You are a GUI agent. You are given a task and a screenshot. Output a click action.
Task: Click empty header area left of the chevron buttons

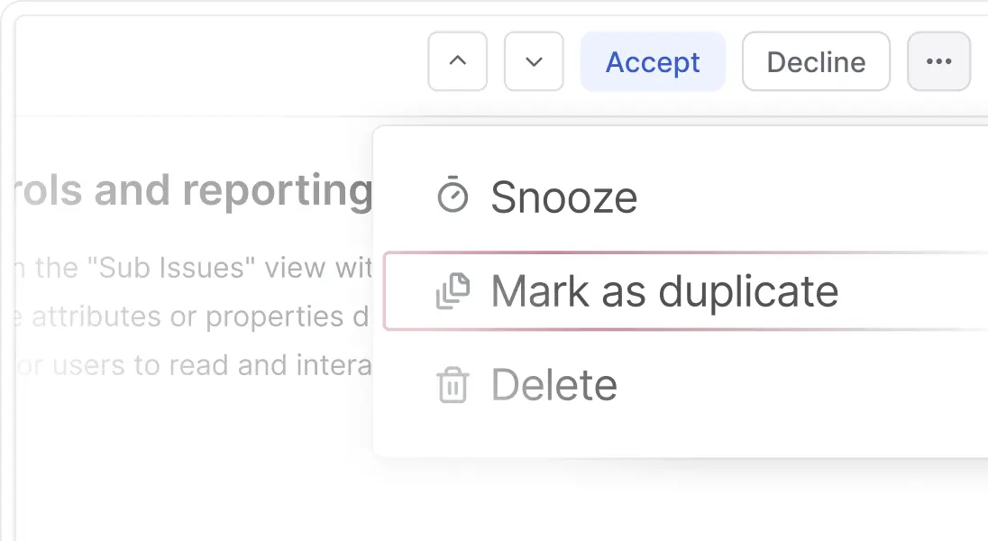click(225, 61)
